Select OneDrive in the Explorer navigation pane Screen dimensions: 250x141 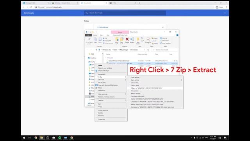[93, 58]
